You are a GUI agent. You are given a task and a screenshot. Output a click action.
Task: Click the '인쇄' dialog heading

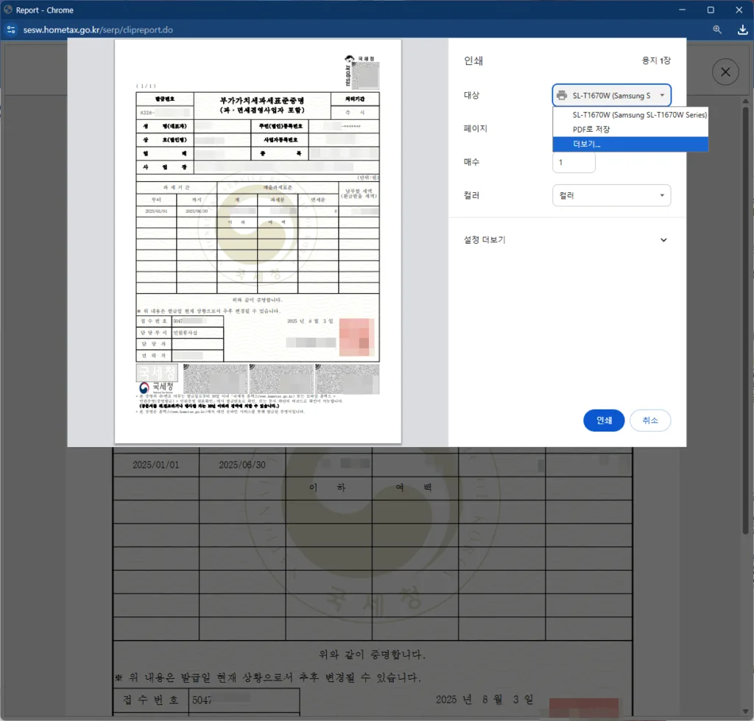(x=473, y=60)
